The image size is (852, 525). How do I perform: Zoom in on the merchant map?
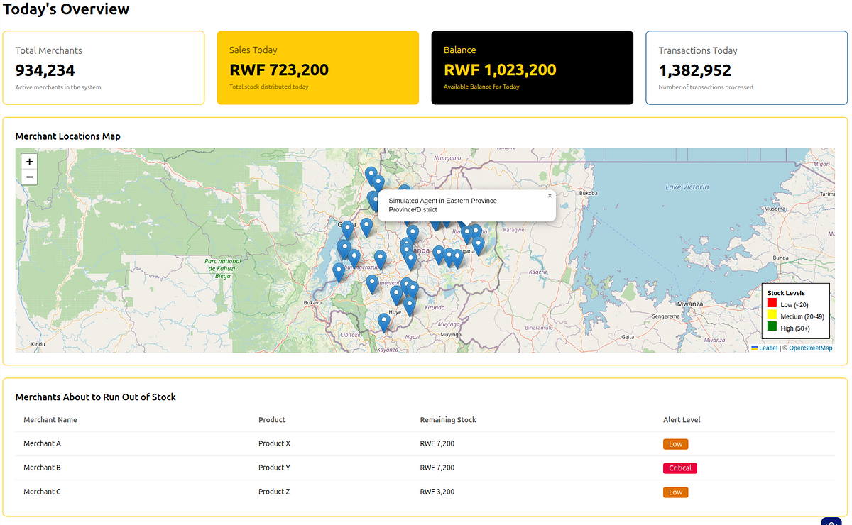click(29, 162)
